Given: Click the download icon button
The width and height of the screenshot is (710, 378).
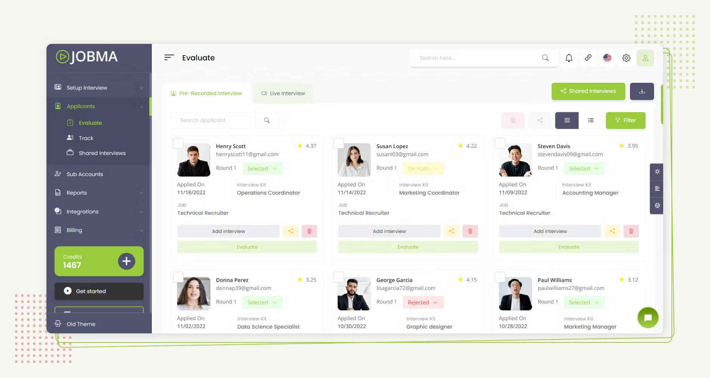Looking at the screenshot, I should pyautogui.click(x=642, y=91).
